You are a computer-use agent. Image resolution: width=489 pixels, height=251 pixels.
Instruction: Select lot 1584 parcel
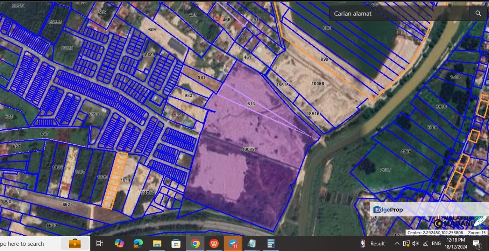(x=455, y=77)
